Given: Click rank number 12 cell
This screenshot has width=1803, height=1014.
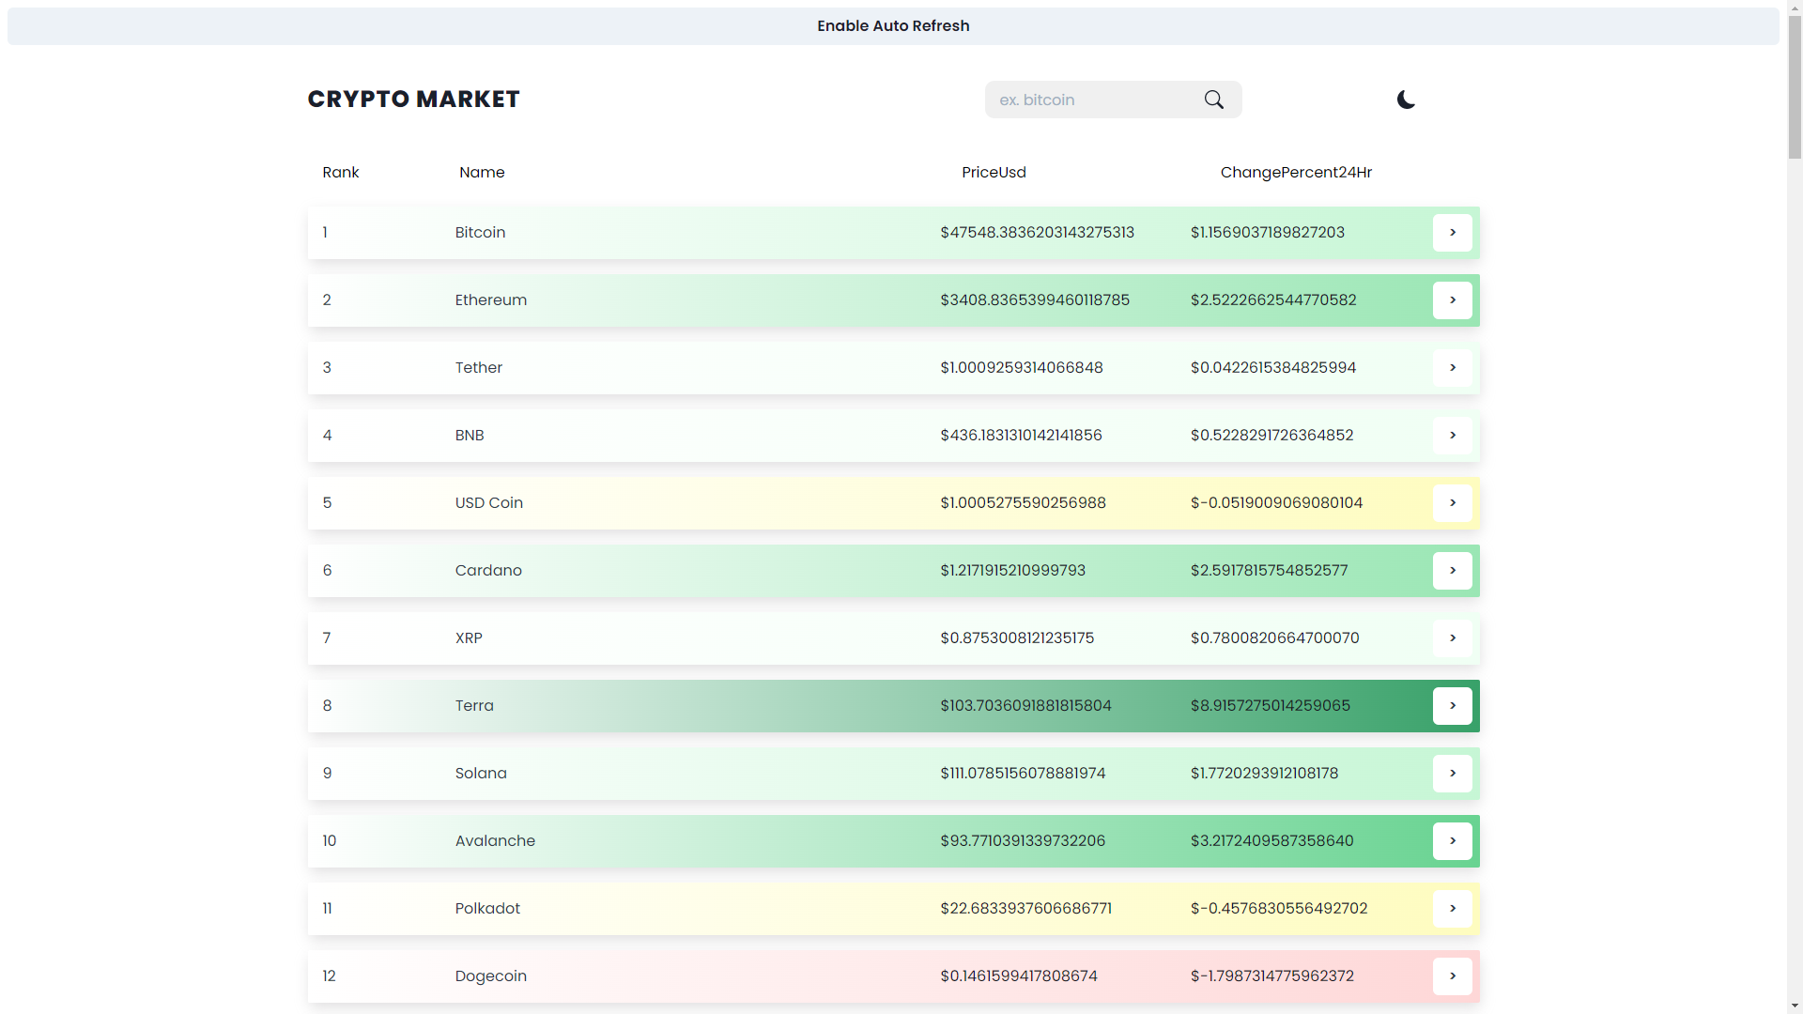Looking at the screenshot, I should point(329,976).
